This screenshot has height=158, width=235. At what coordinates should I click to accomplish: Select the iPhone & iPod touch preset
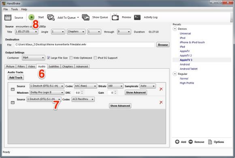pyautogui.click(x=192, y=42)
